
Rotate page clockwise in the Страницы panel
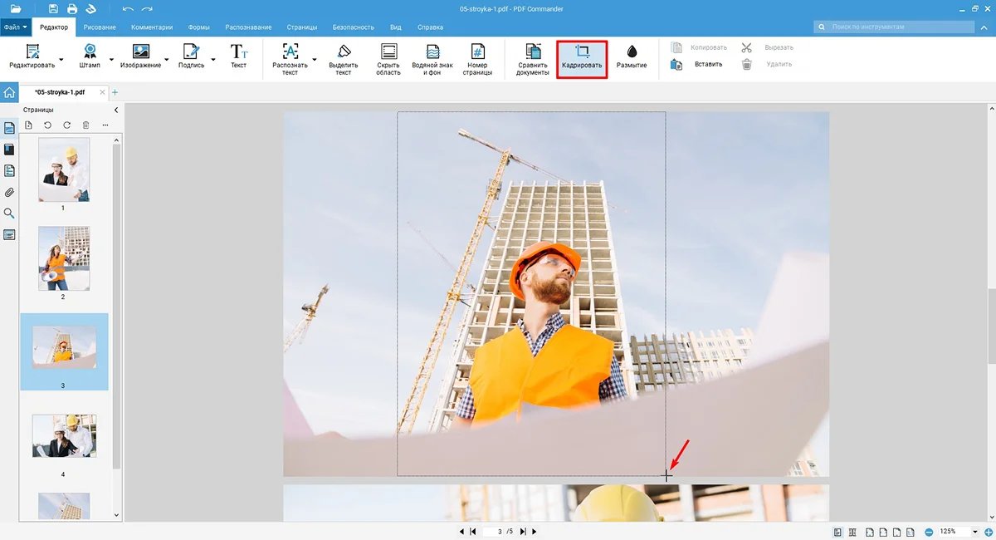[x=66, y=125]
